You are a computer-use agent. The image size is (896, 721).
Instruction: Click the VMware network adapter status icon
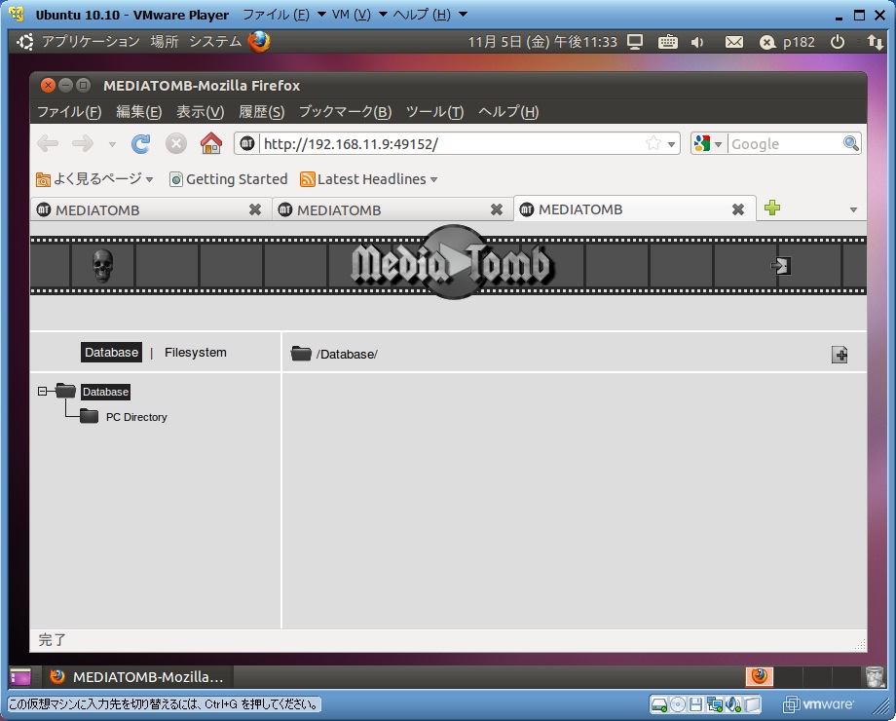tap(714, 704)
